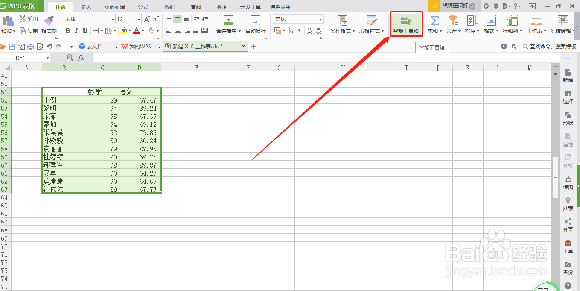580x291 pixels.
Task: Click the Cut (剪切) scissors icon
Action: 23,19
